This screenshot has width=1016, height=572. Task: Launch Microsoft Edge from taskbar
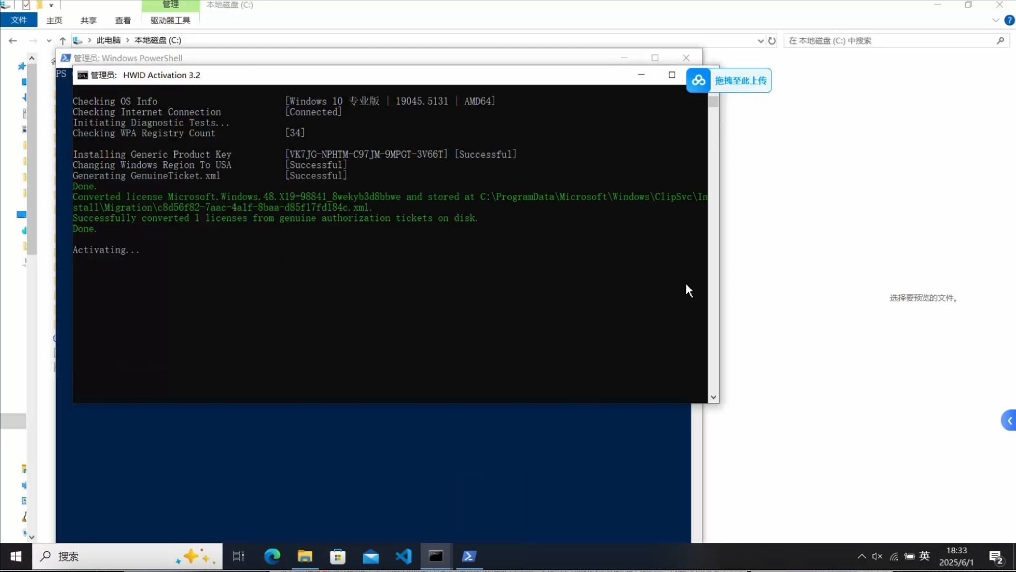click(272, 556)
